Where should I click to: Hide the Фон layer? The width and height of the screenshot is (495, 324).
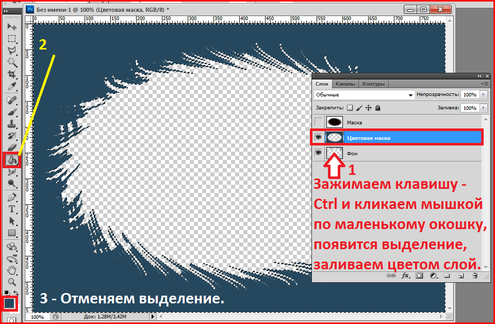click(x=318, y=153)
